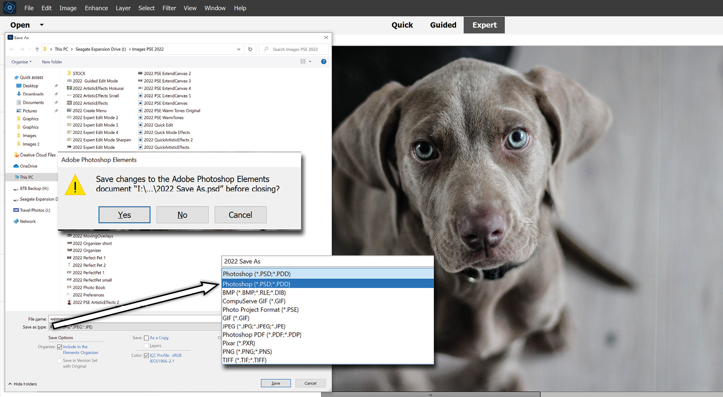Click Save in the Save As dialog
Viewport: 723px width, 397px height.
point(276,383)
